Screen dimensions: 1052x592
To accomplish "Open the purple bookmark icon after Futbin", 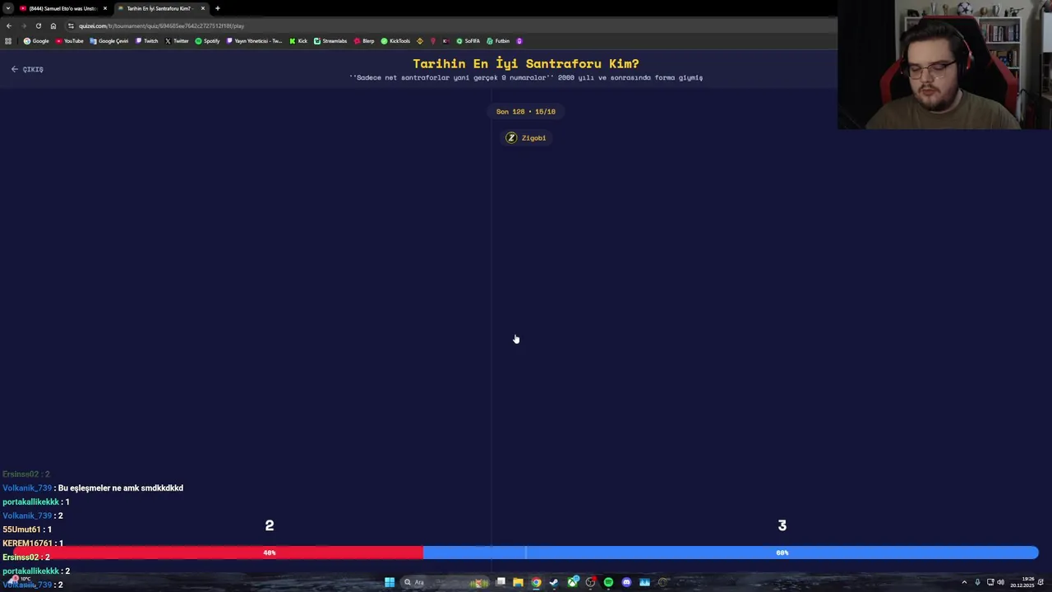I will coord(519,41).
